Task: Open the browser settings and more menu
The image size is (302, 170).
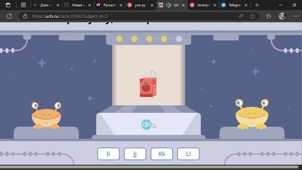Action: pos(296,17)
